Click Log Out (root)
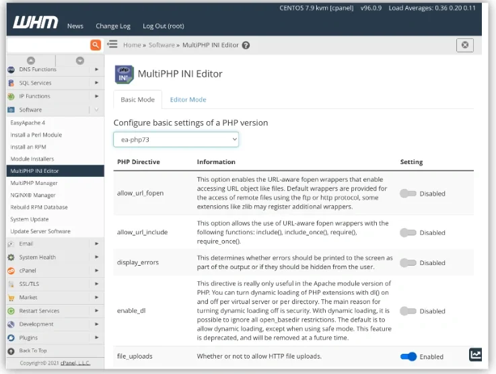The width and height of the screenshot is (496, 374). [164, 26]
